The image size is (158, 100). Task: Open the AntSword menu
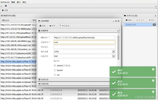5,2
